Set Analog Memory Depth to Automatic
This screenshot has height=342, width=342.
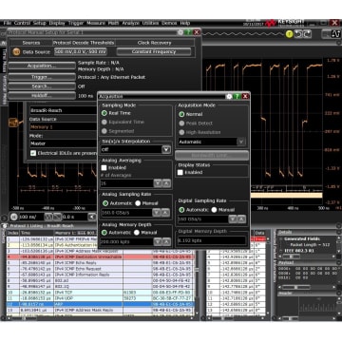pyautogui.click(x=104, y=233)
